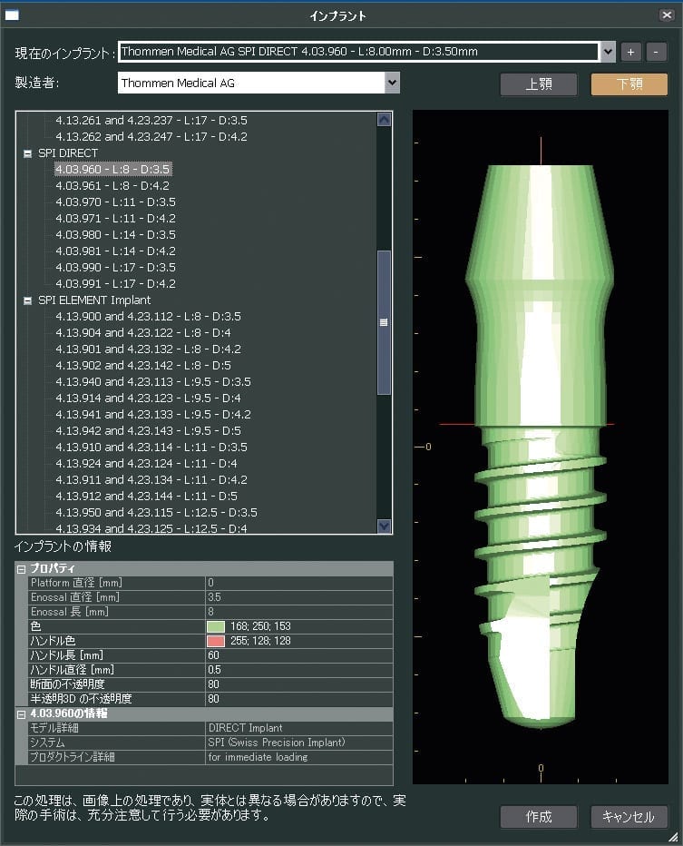Edit the Enossal 長 value field
The width and height of the screenshot is (683, 846).
click(298, 612)
